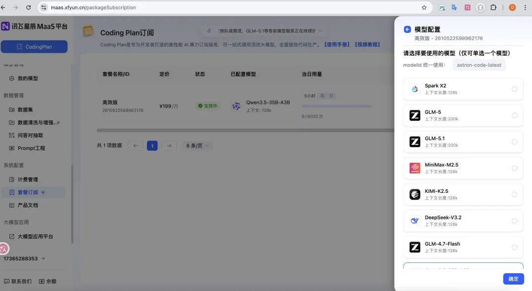
Task: Click the DeepSeek-V3.2 whale logo
Action: tap(415, 220)
